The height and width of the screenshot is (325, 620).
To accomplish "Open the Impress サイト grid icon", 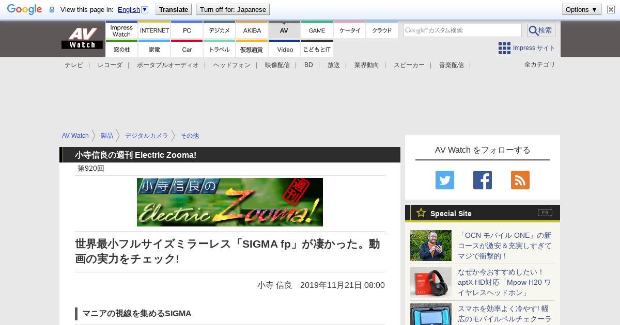I will (504, 48).
